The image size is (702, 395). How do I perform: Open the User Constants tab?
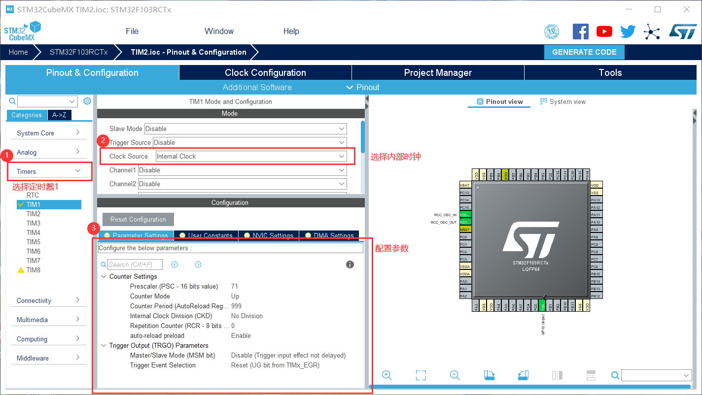click(206, 235)
